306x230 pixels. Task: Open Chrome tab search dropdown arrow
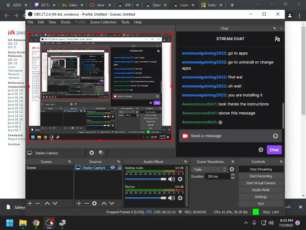258,4
